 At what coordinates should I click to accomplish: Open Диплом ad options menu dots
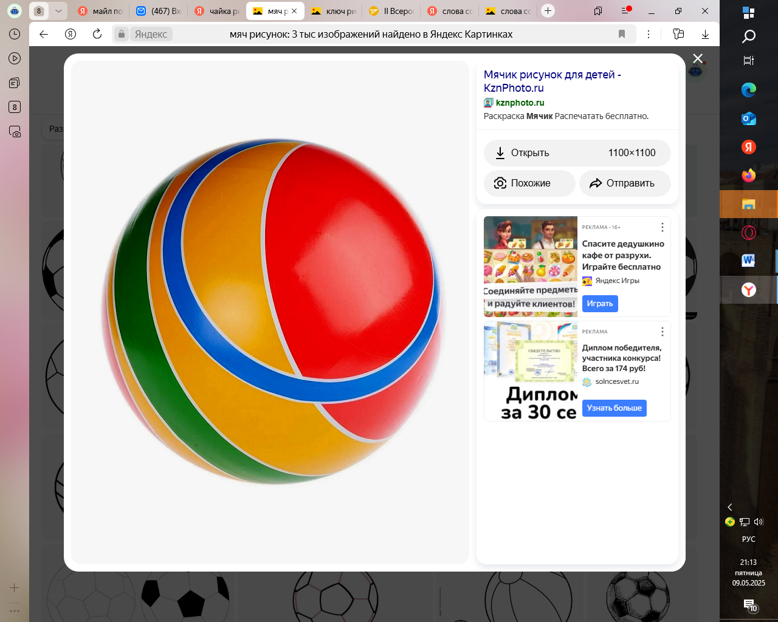click(x=662, y=332)
